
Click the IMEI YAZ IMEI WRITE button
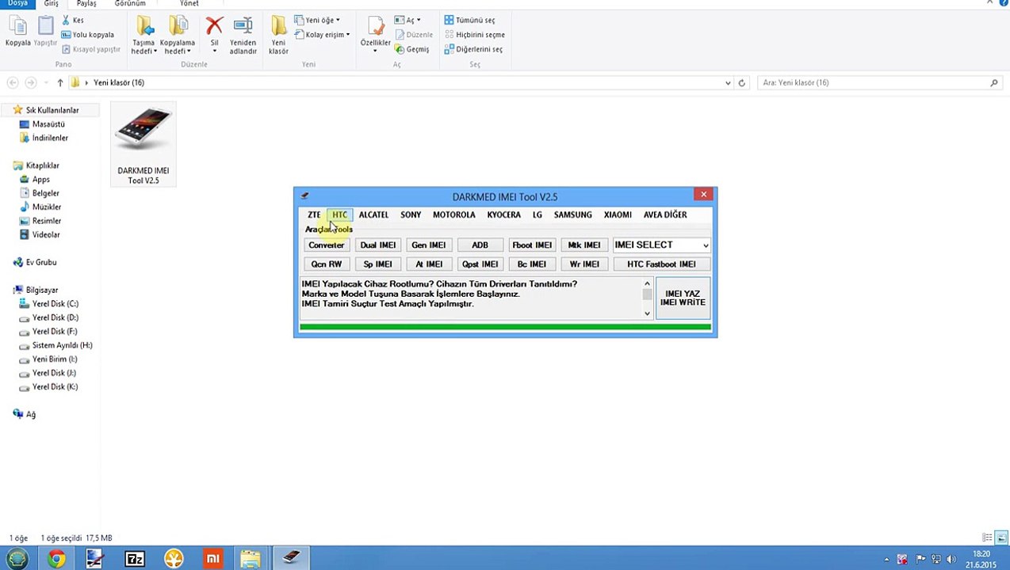[x=683, y=298]
